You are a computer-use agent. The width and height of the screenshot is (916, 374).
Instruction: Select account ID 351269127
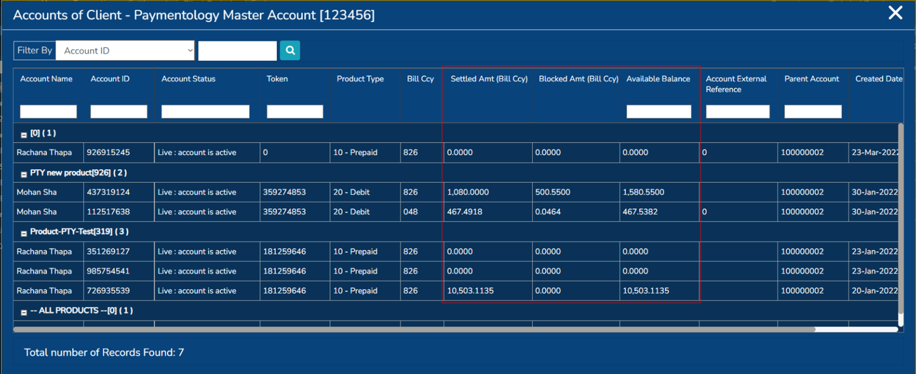[x=109, y=252]
